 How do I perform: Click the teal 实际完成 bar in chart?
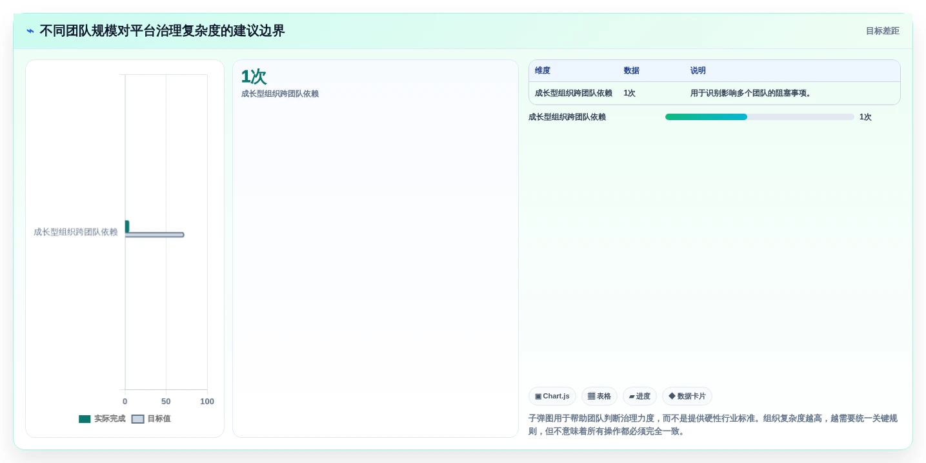click(x=127, y=227)
